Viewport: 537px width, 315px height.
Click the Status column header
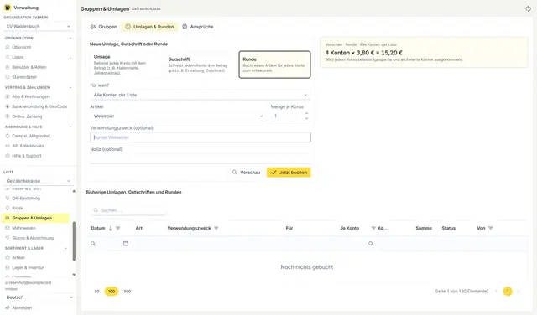448,228
